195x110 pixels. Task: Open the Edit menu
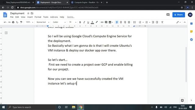(17, 17)
